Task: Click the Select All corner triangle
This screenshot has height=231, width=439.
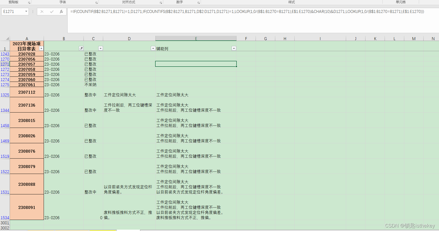Action: click(x=7, y=38)
